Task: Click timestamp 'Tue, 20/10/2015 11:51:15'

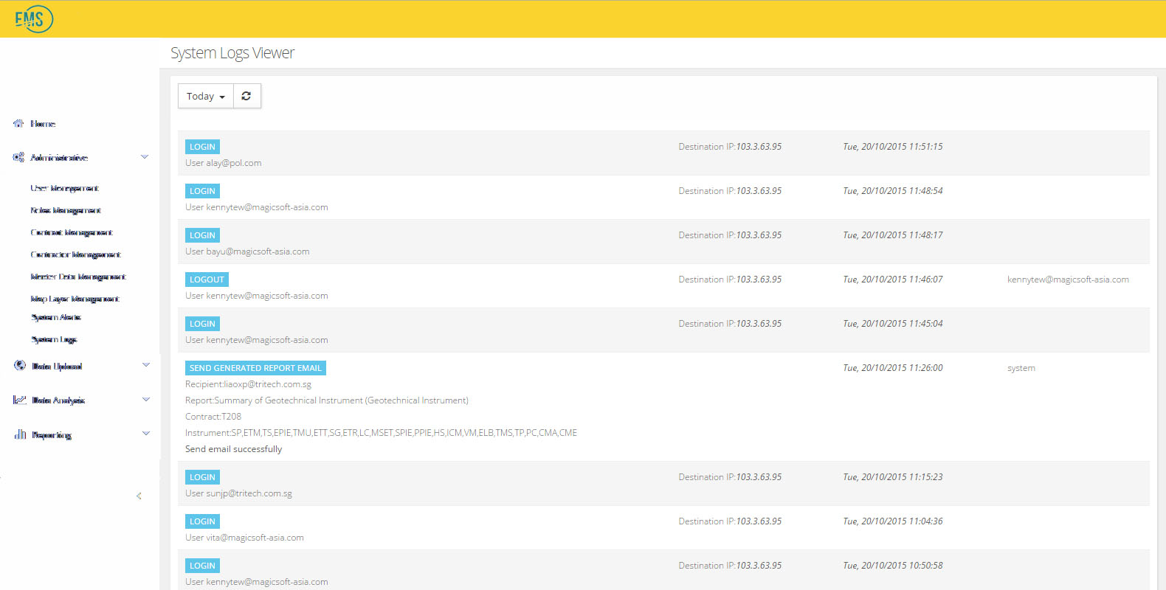Action: point(893,147)
